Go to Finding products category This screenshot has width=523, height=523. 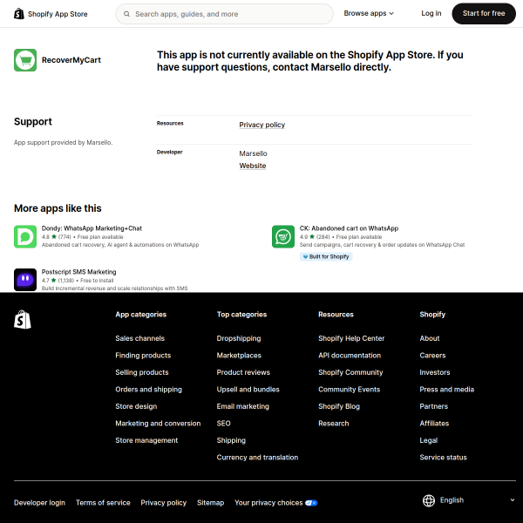[143, 356]
